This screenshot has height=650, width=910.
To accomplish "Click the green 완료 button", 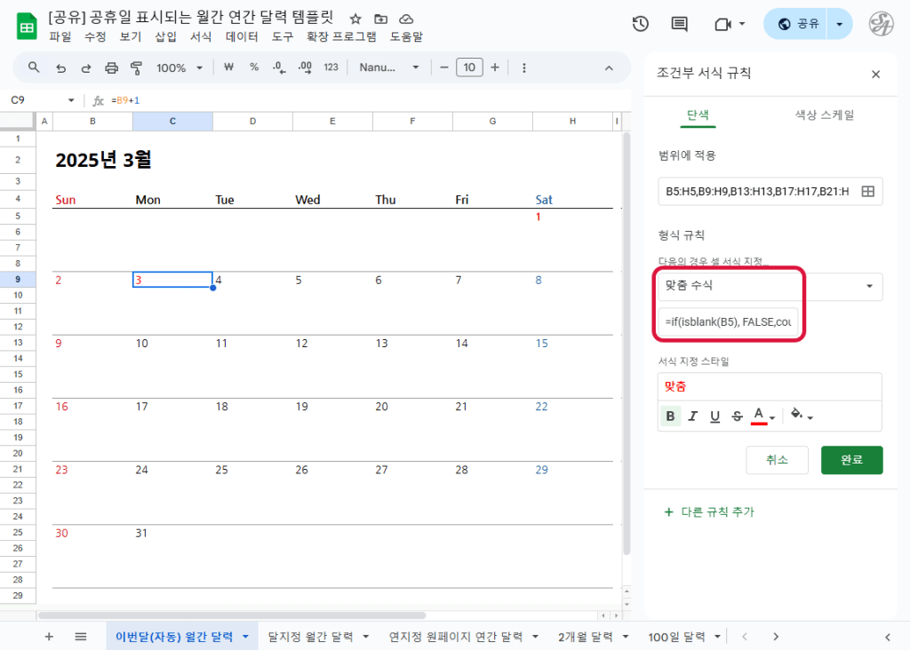I will pyautogui.click(x=851, y=460).
